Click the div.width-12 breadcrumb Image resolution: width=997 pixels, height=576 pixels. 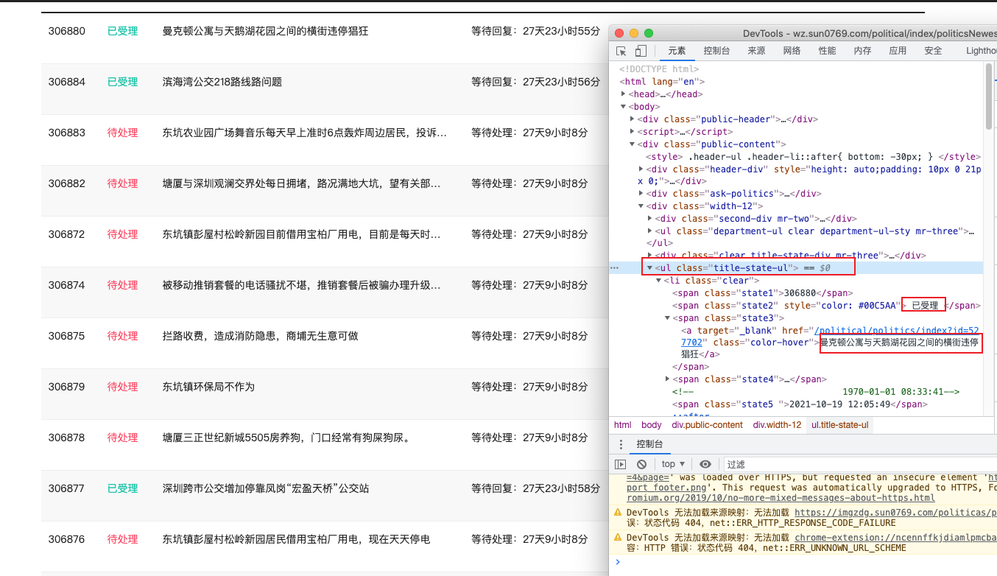click(x=777, y=425)
